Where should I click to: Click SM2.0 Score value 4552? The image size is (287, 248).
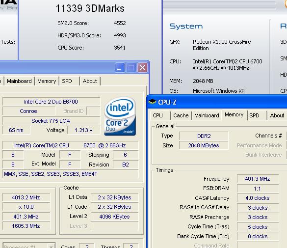tap(120, 23)
